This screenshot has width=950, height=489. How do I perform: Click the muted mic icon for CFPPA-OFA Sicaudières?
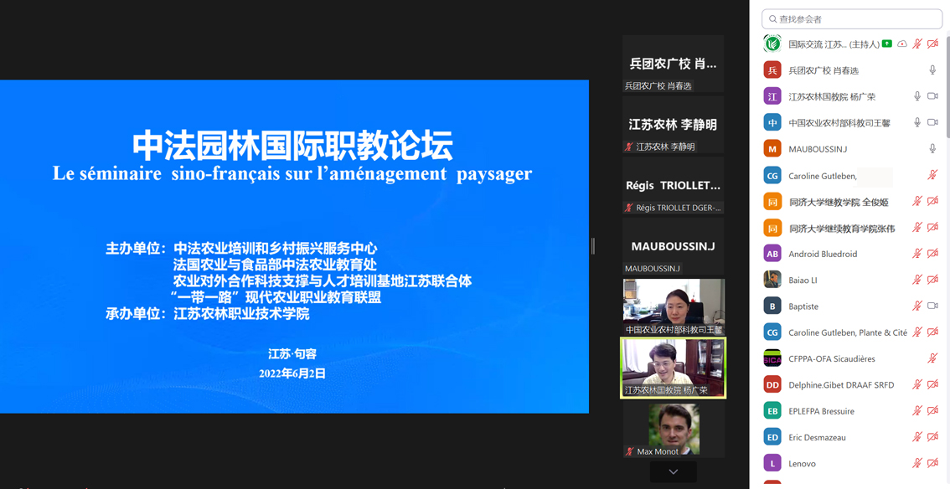click(932, 358)
